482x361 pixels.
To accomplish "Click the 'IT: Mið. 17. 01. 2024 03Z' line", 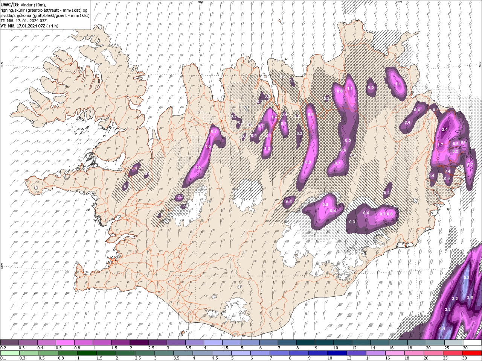I will tap(24, 21).
